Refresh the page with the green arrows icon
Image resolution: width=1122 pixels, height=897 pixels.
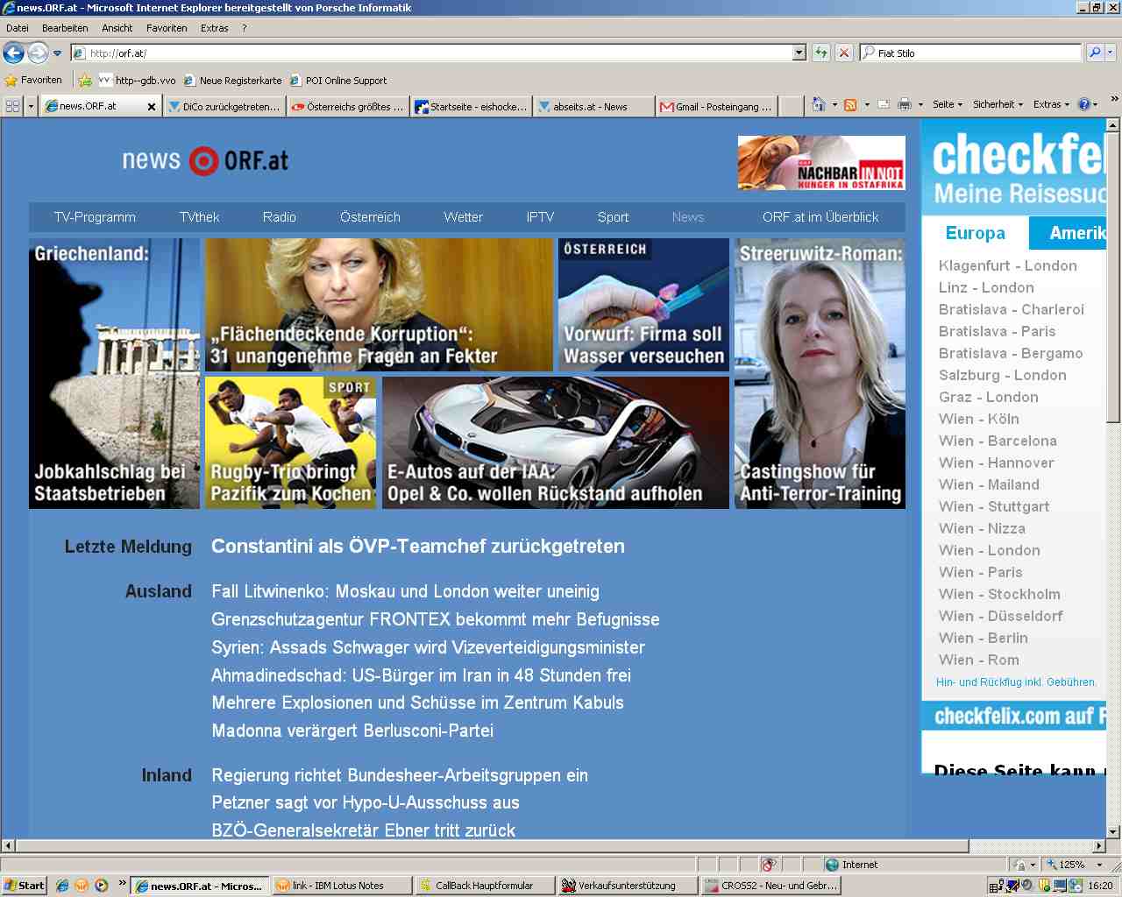(821, 53)
